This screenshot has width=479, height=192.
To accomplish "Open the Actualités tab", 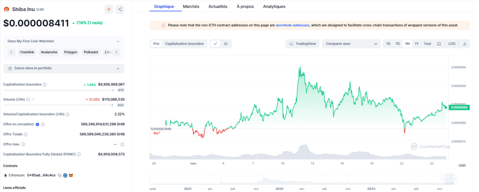I will (218, 7).
